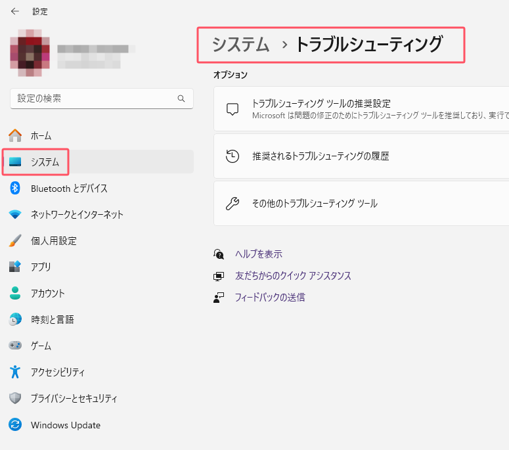
Task: Click the 設定の検索 input field
Action: (x=92, y=99)
